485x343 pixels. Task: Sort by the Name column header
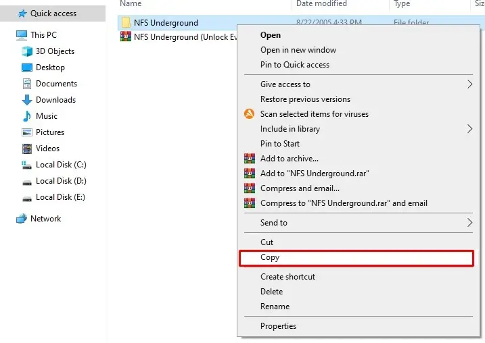(131, 3)
